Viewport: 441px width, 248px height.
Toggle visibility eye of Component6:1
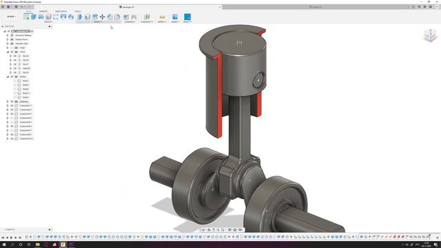coord(12,126)
